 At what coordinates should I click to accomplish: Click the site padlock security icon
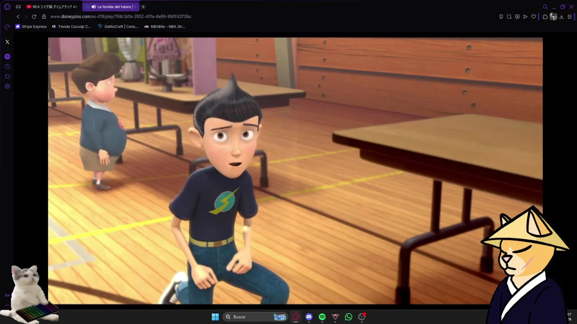tap(44, 17)
